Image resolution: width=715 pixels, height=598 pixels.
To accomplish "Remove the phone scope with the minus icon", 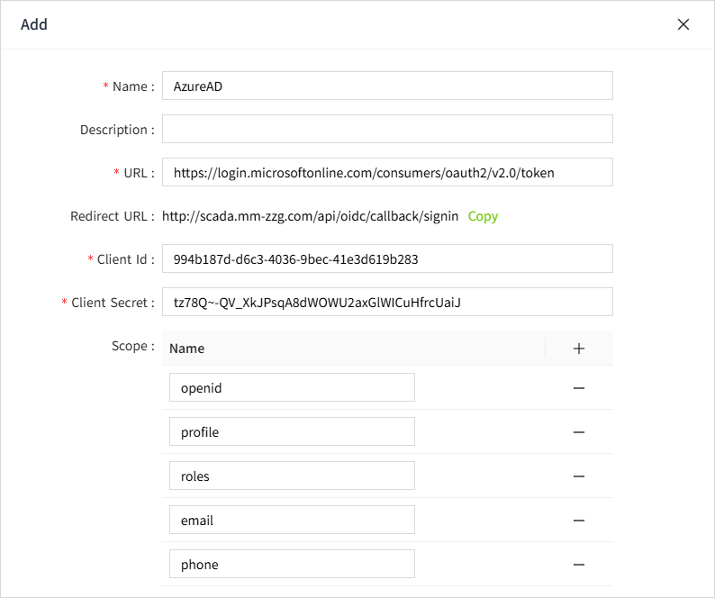I will click(579, 565).
